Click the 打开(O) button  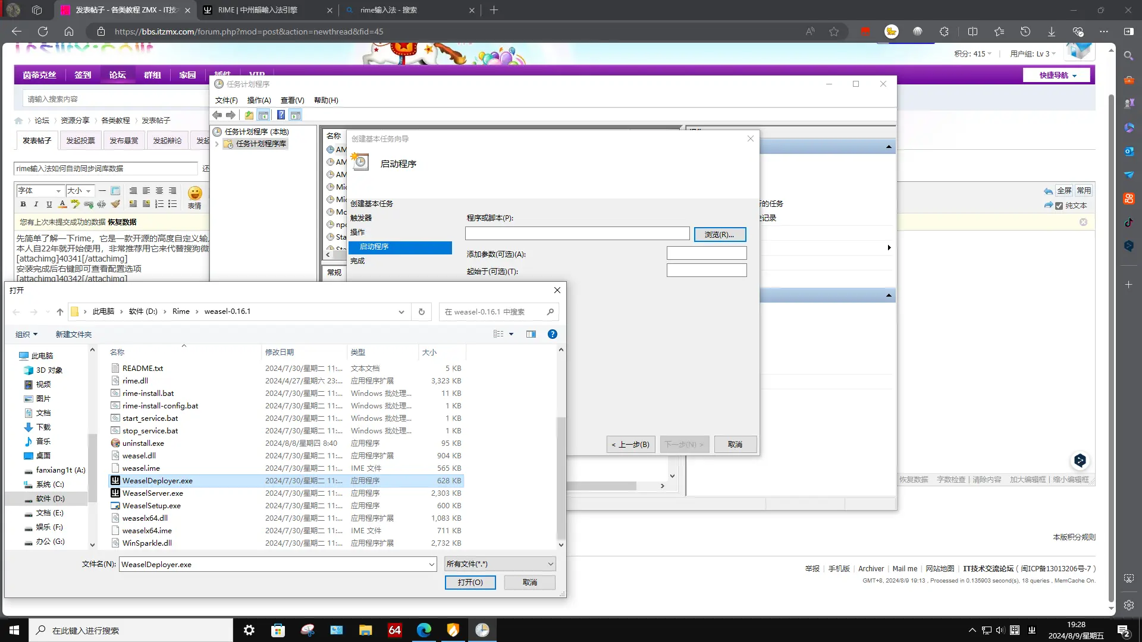[470, 583]
